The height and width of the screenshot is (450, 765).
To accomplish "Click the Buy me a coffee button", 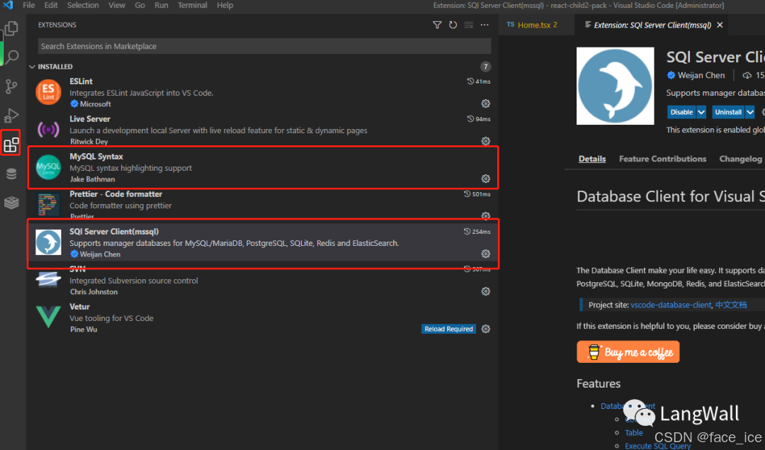I will click(628, 351).
